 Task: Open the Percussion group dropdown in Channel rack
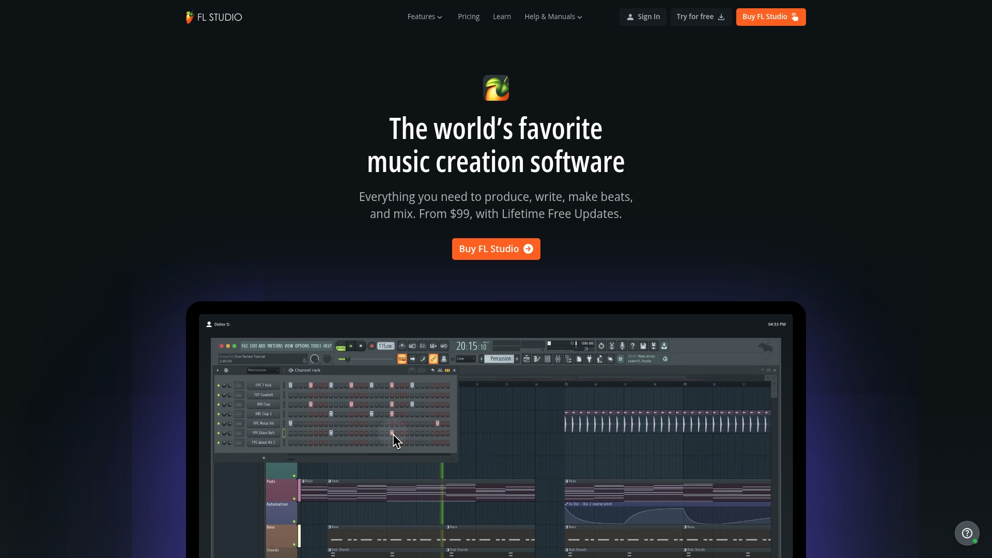point(263,370)
